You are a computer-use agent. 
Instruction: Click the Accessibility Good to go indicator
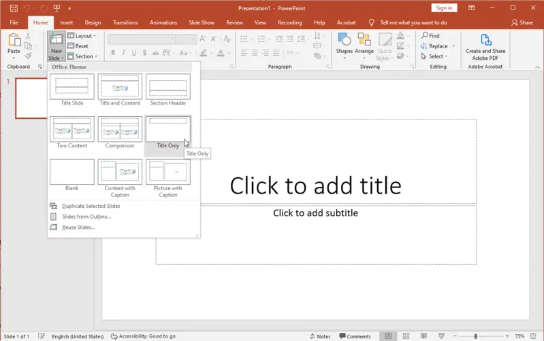[143, 336]
